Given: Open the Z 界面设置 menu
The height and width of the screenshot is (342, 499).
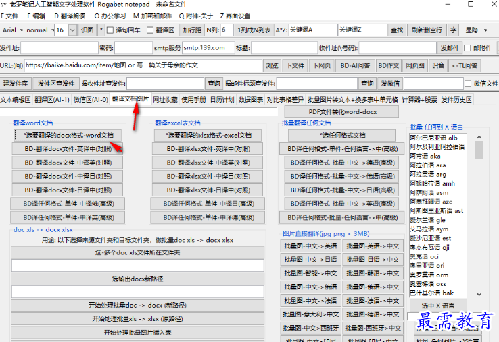Looking at the screenshot, I should tap(235, 16).
